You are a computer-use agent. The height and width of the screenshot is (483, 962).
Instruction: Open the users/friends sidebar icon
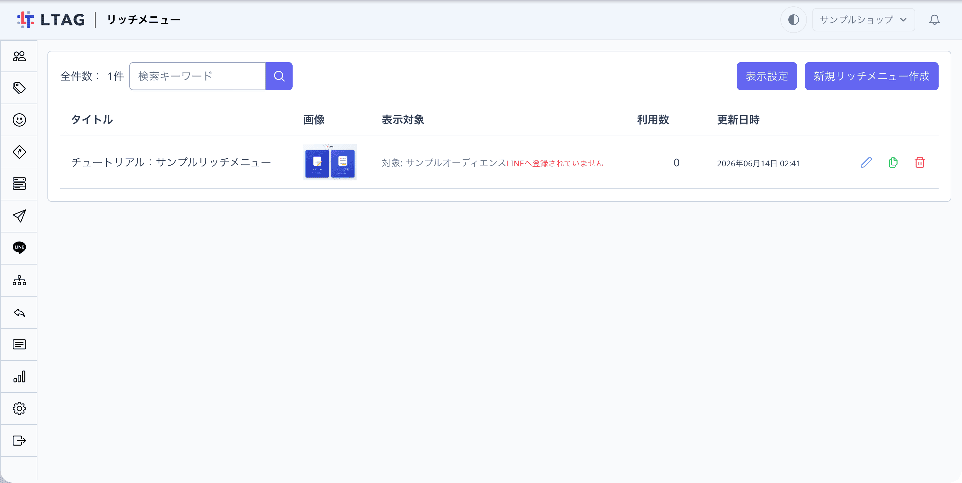click(19, 56)
